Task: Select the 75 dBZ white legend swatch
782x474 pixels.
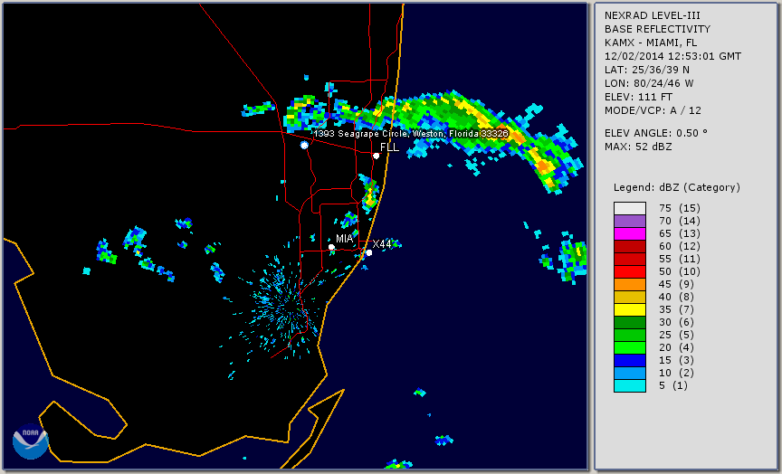Action: tap(630, 208)
